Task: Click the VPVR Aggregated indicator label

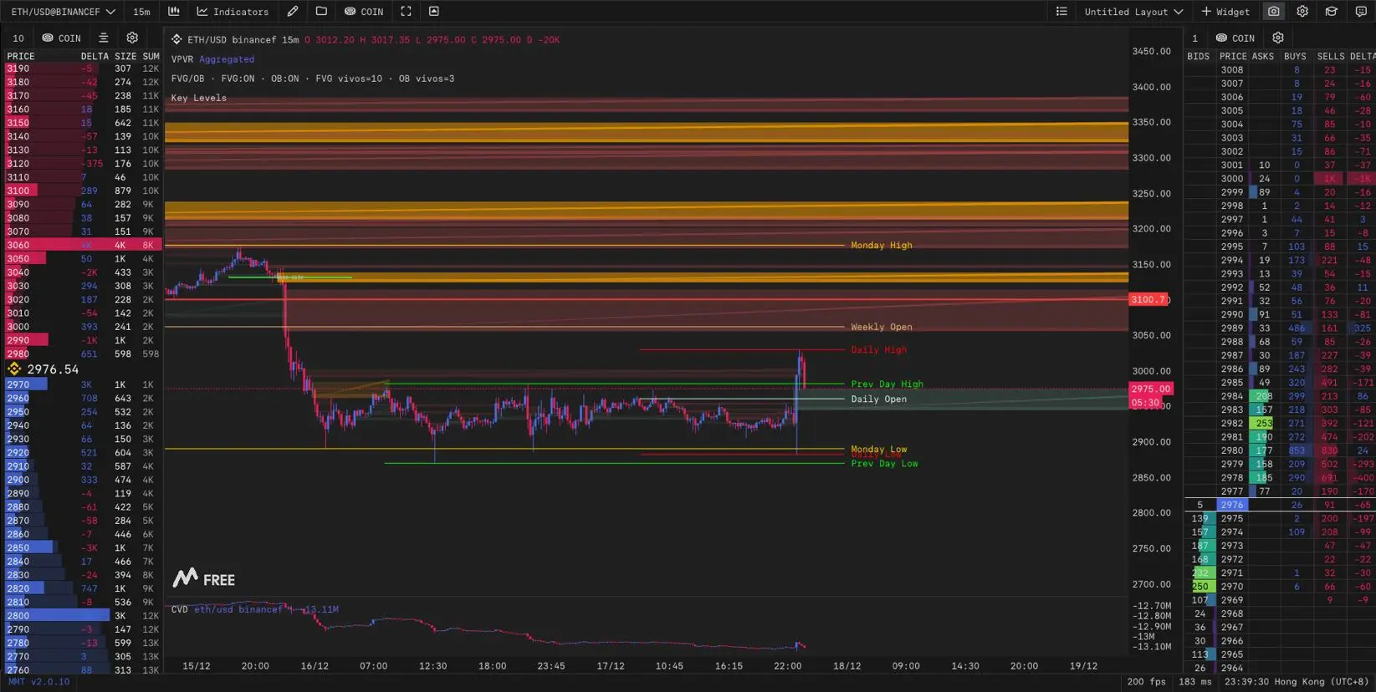Action: pyautogui.click(x=212, y=59)
